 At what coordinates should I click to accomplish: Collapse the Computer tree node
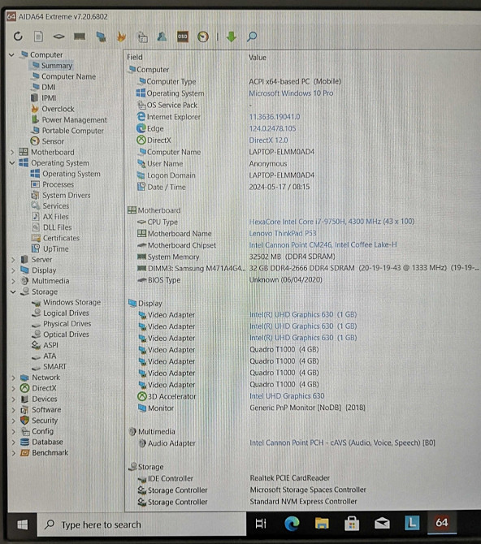[12, 55]
